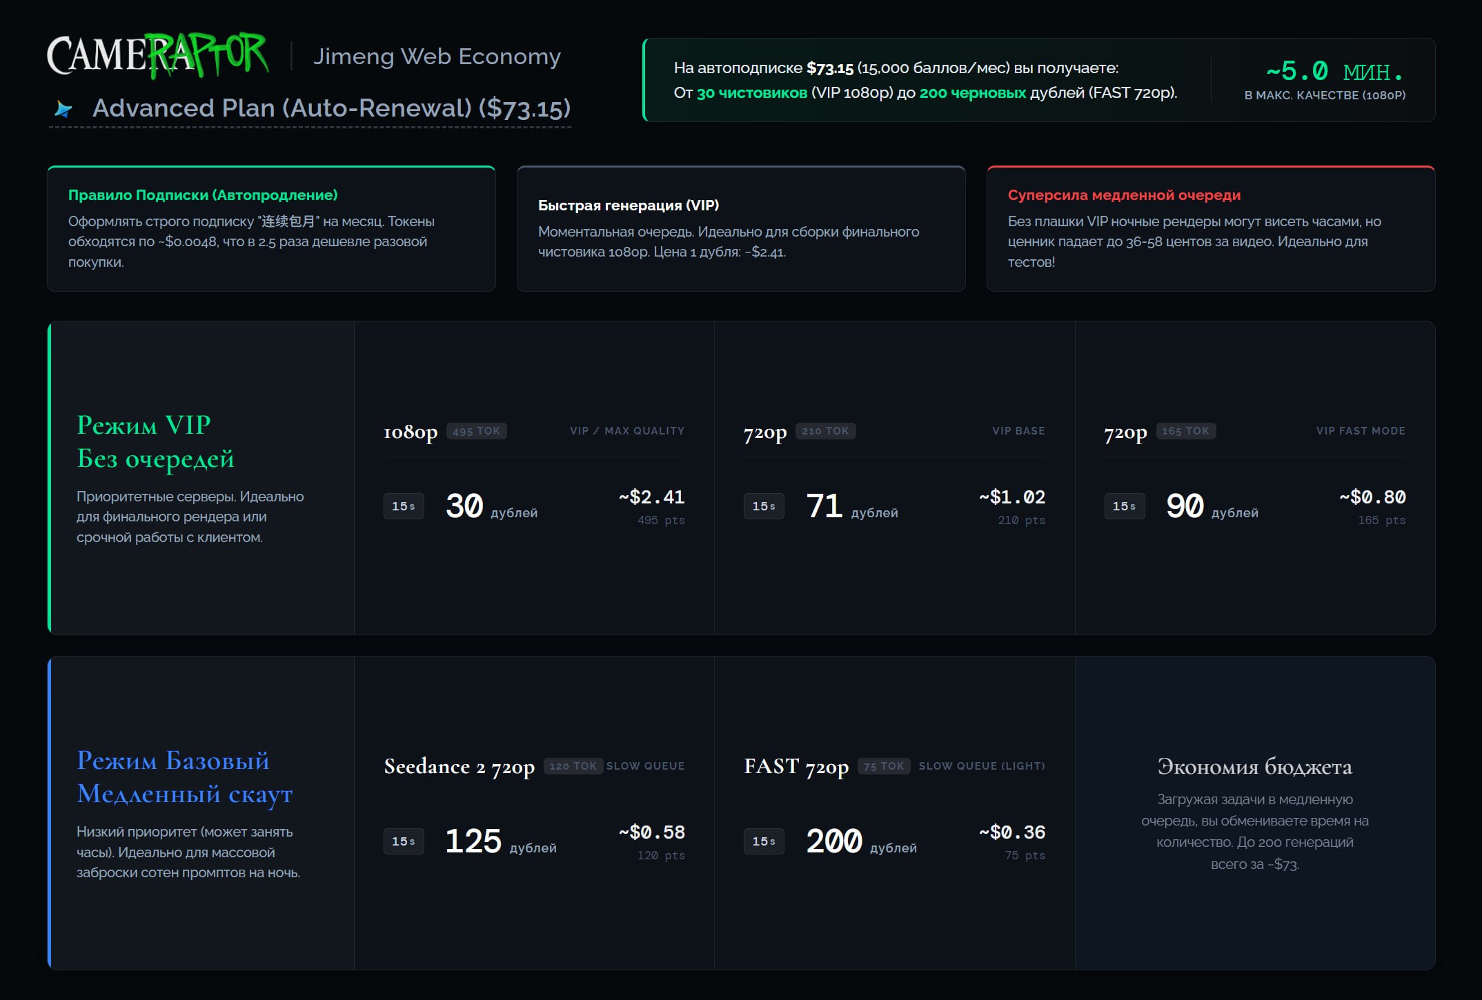This screenshot has height=1000, width=1482.
Task: Click the 75 TOK badge
Action: tap(885, 766)
